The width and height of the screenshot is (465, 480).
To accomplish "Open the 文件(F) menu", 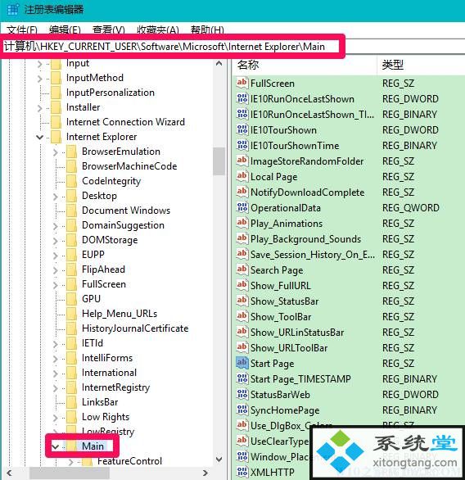I will pyautogui.click(x=22, y=30).
